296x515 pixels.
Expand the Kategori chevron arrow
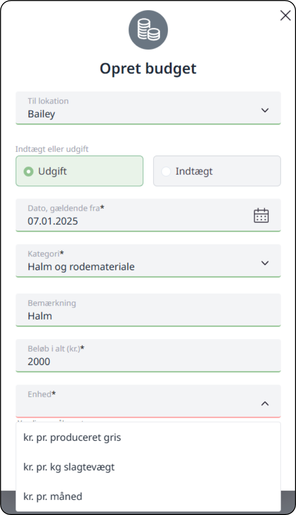coord(265,263)
